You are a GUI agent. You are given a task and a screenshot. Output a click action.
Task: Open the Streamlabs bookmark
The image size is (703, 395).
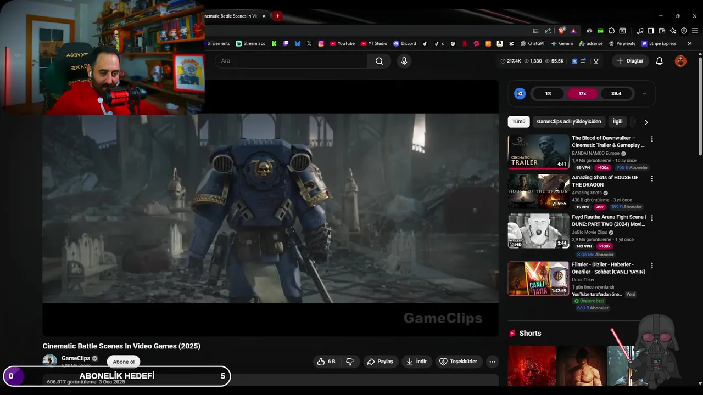[x=250, y=43]
